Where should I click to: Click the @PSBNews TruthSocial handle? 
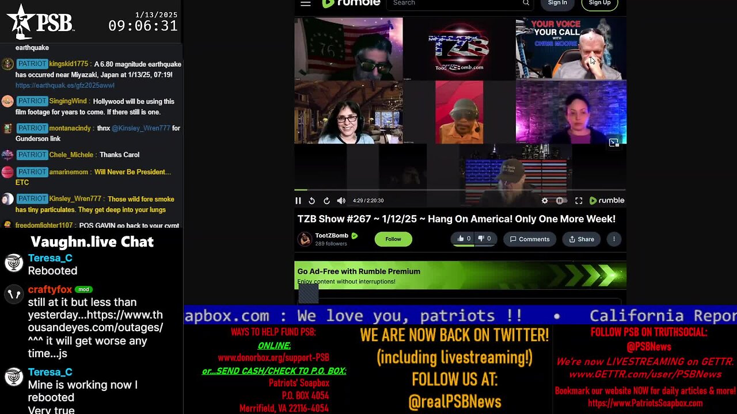coord(649,347)
